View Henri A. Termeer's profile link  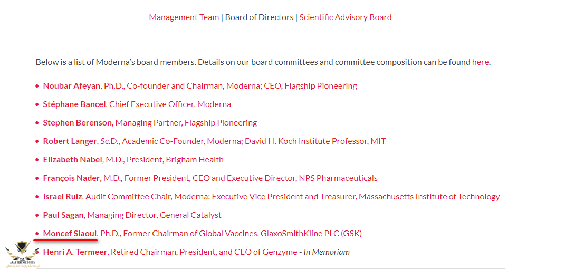pyautogui.click(x=74, y=252)
